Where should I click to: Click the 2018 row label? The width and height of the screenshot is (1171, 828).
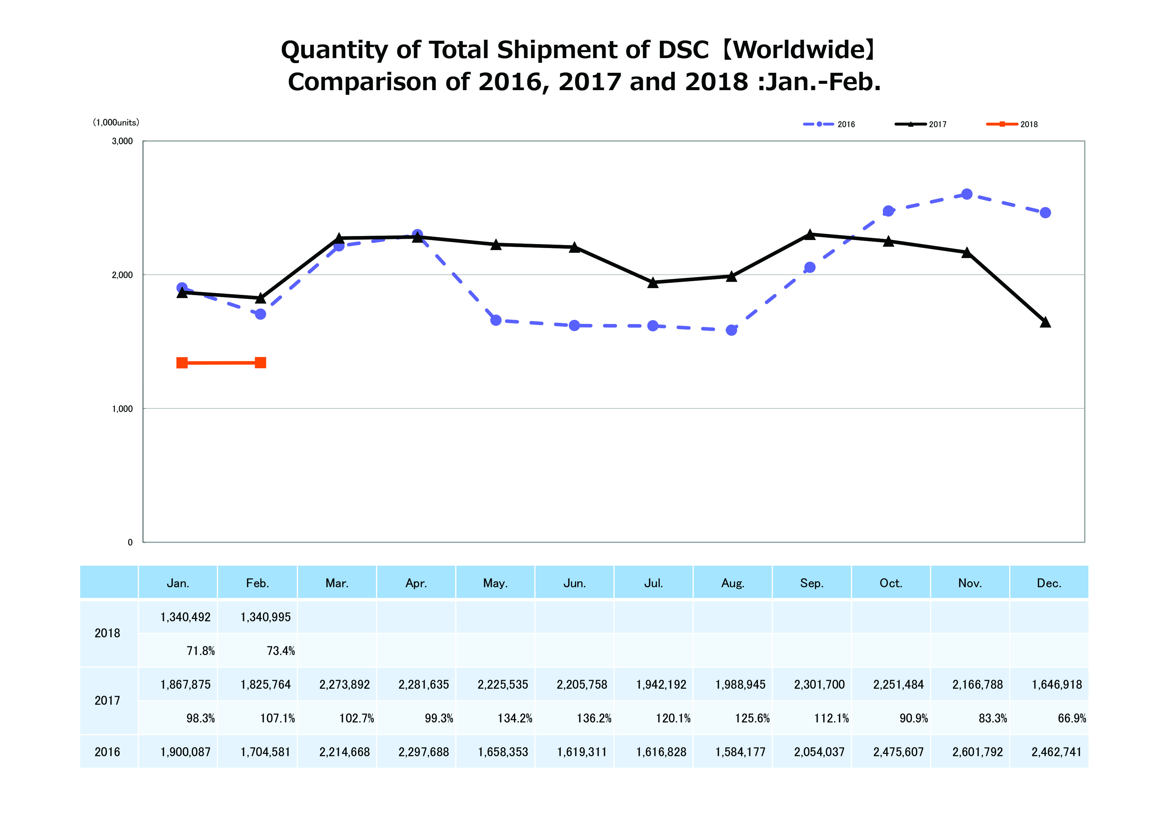click(108, 633)
